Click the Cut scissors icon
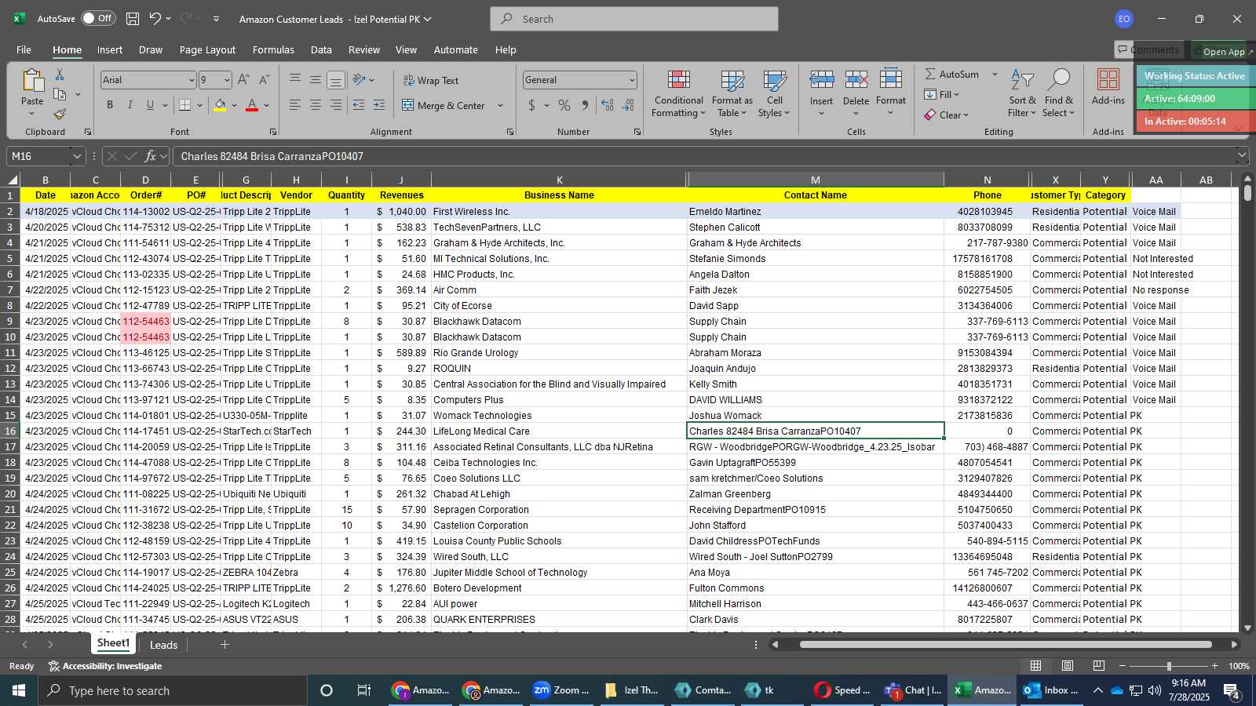Screen dimensions: 1256x706 tap(60, 75)
